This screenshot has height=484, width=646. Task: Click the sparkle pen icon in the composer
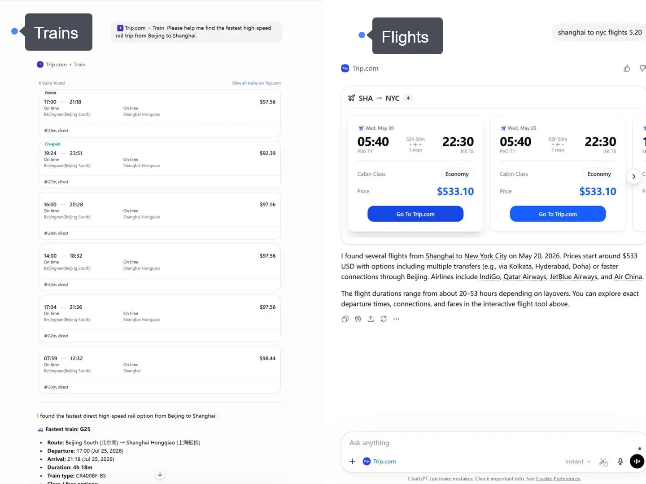point(604,462)
